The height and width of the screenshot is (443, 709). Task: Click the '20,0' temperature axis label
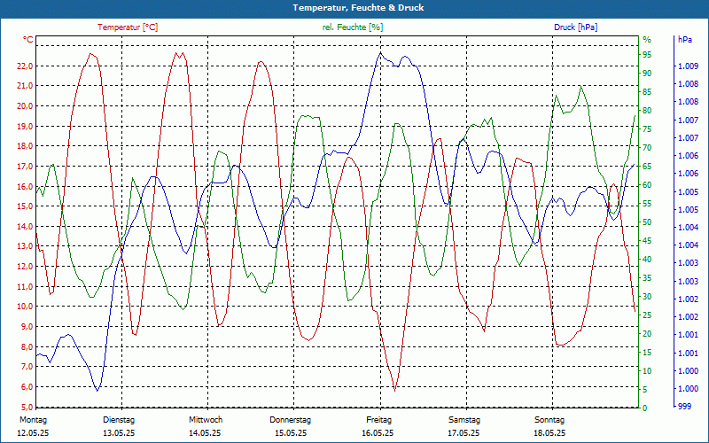[25, 106]
